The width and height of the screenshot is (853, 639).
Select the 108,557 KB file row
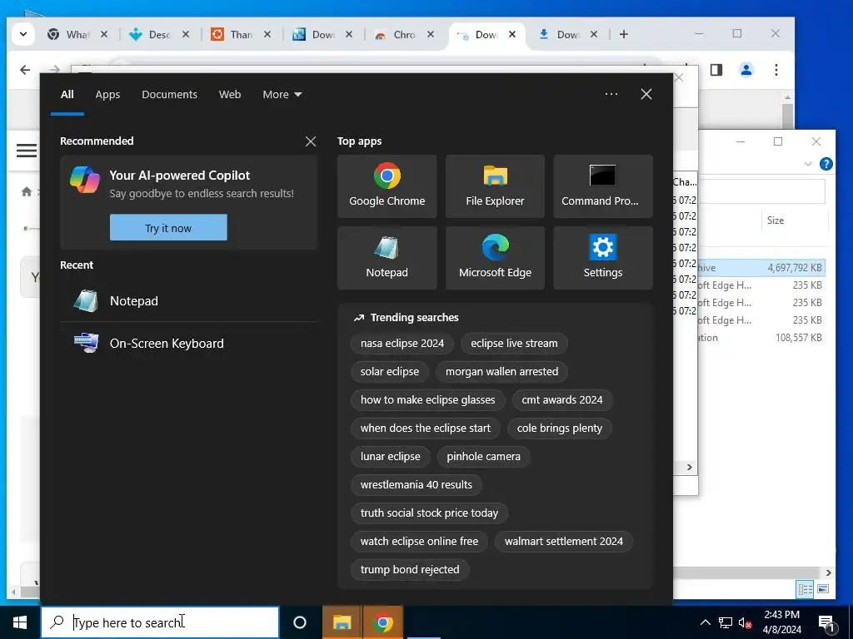click(x=761, y=338)
